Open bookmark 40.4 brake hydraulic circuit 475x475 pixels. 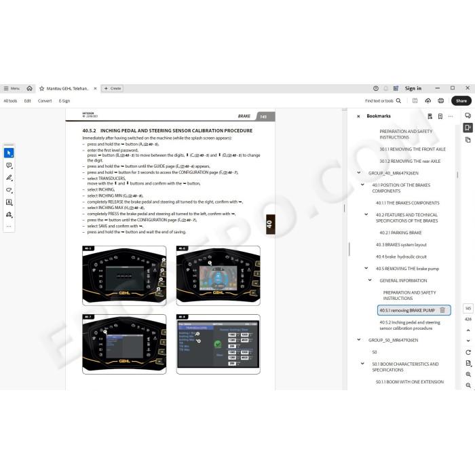[x=401, y=256]
